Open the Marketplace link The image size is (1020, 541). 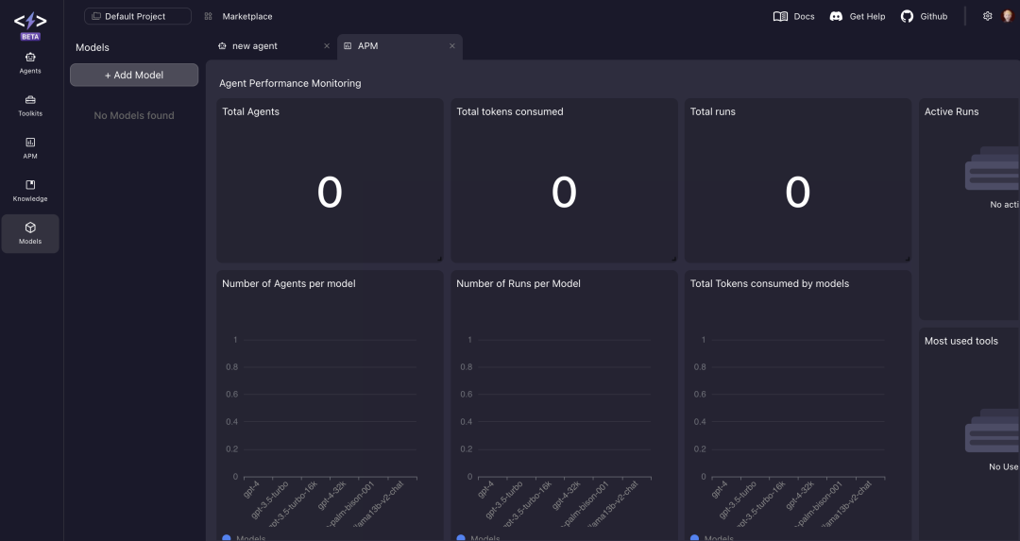[239, 16]
